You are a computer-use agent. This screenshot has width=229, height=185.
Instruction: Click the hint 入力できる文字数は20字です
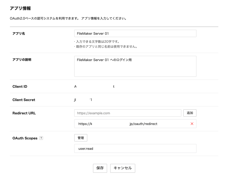coord(97,42)
